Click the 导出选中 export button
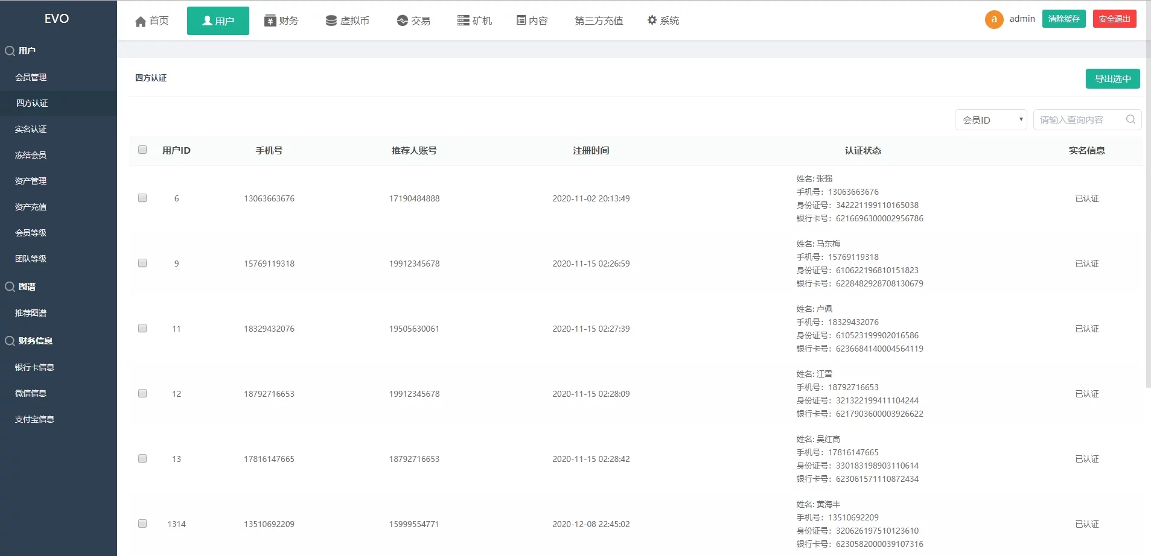 point(1112,78)
